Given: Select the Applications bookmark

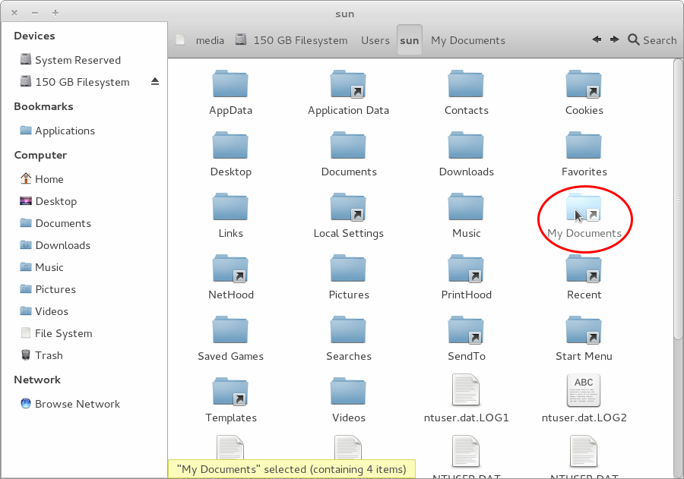Looking at the screenshot, I should pos(65,131).
